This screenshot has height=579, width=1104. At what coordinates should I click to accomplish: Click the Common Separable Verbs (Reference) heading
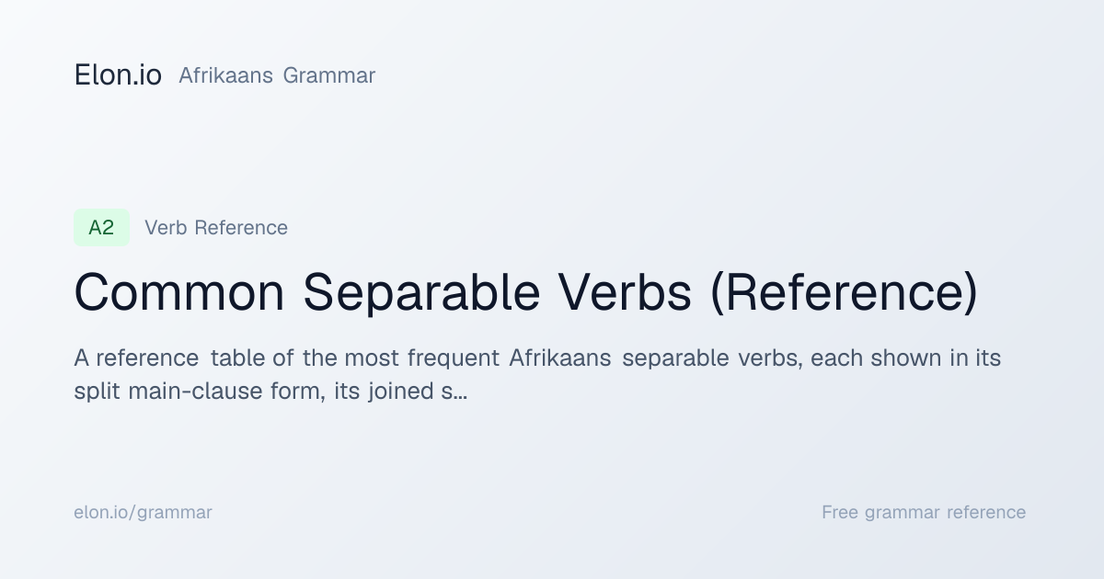coord(525,293)
